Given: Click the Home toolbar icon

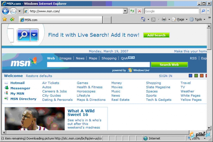Looking at the screenshot, I should click(143, 19).
